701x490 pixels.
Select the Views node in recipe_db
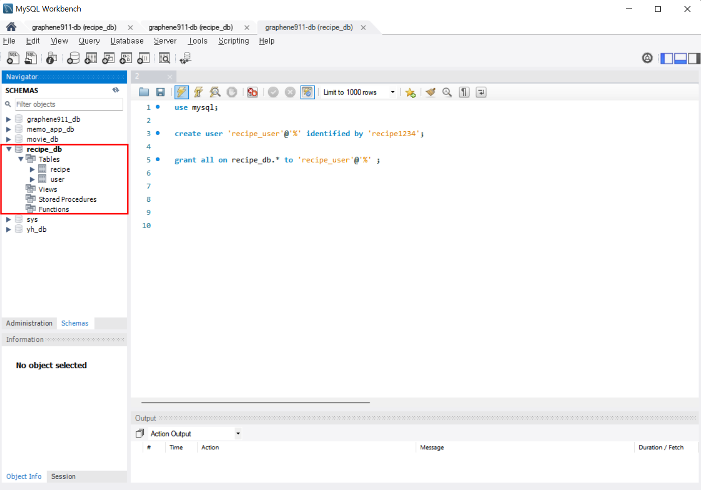48,189
